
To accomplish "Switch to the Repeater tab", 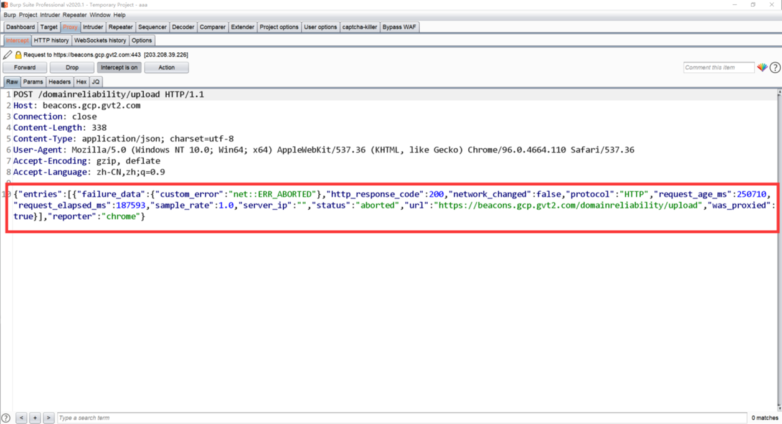I will click(120, 27).
